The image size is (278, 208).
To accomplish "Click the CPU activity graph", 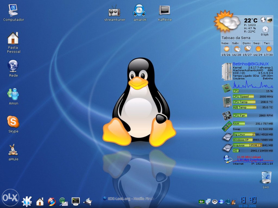I will tap(253, 84).
